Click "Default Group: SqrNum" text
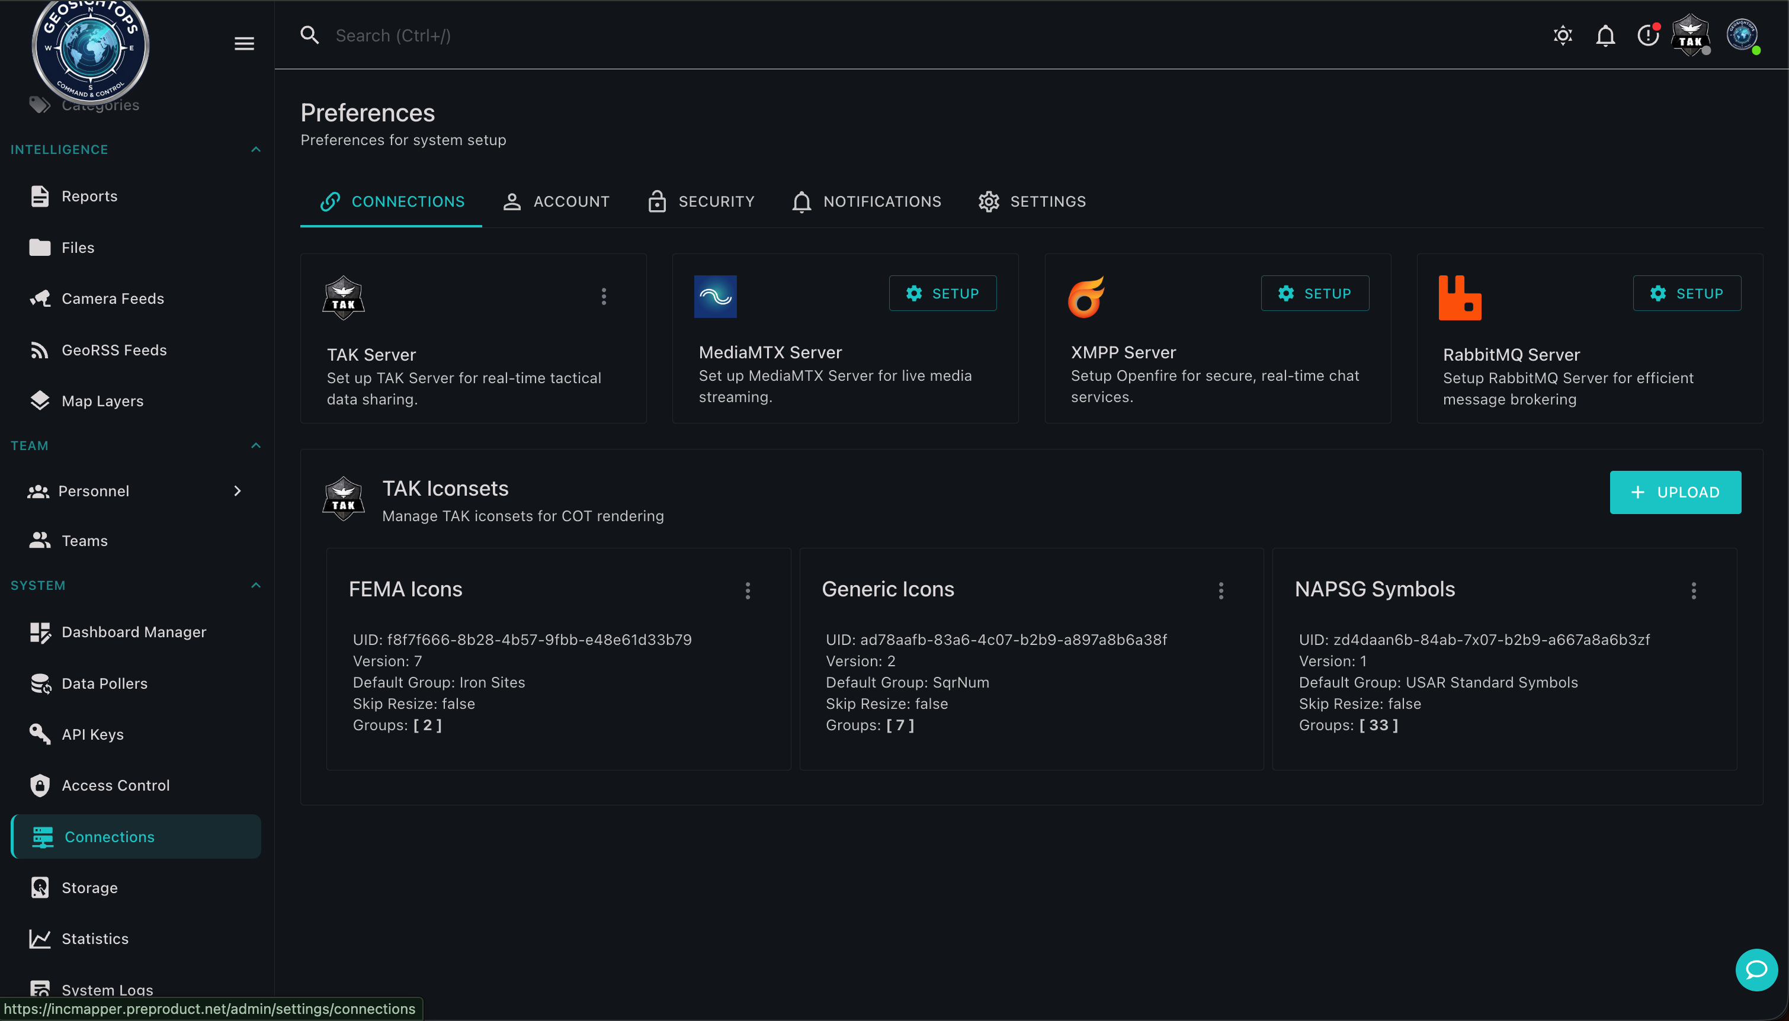The image size is (1789, 1021). click(x=908, y=682)
